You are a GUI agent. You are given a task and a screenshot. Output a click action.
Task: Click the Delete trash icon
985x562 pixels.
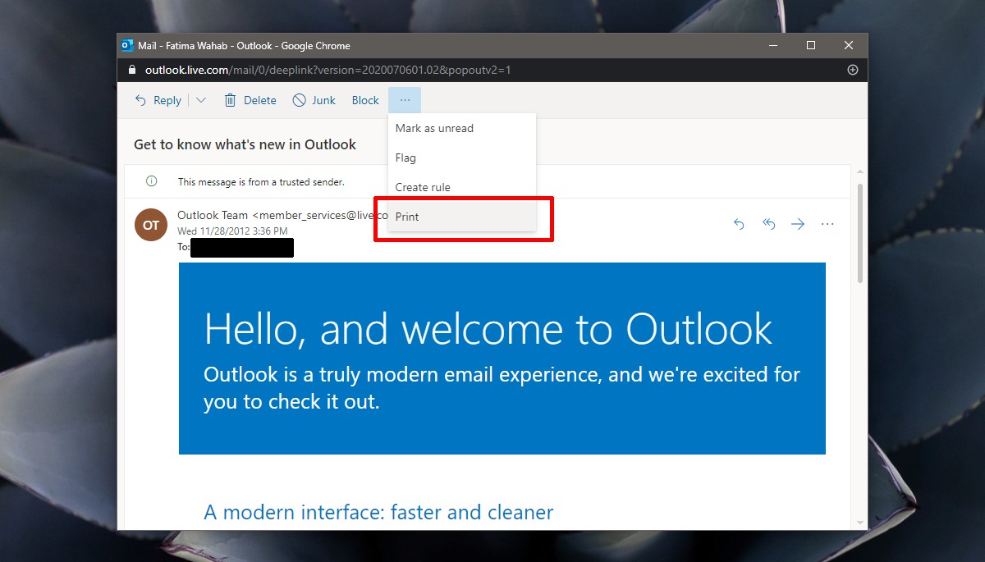point(231,99)
